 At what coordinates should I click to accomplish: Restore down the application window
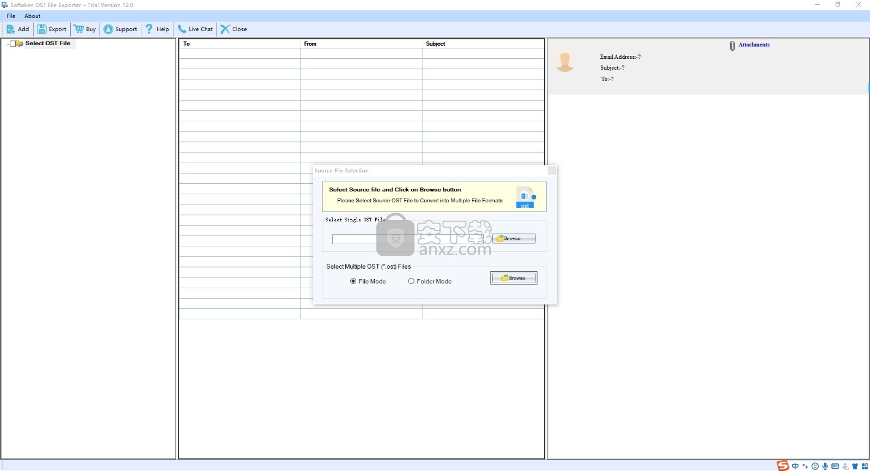[838, 5]
